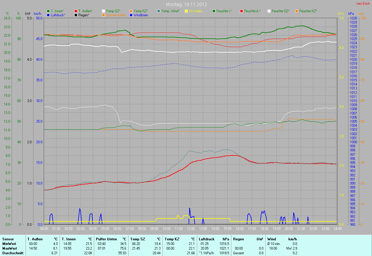This screenshot has height=256, width=372.
Task: Click the T. Innen average value '22.08'
Action: pyautogui.click(x=88, y=253)
